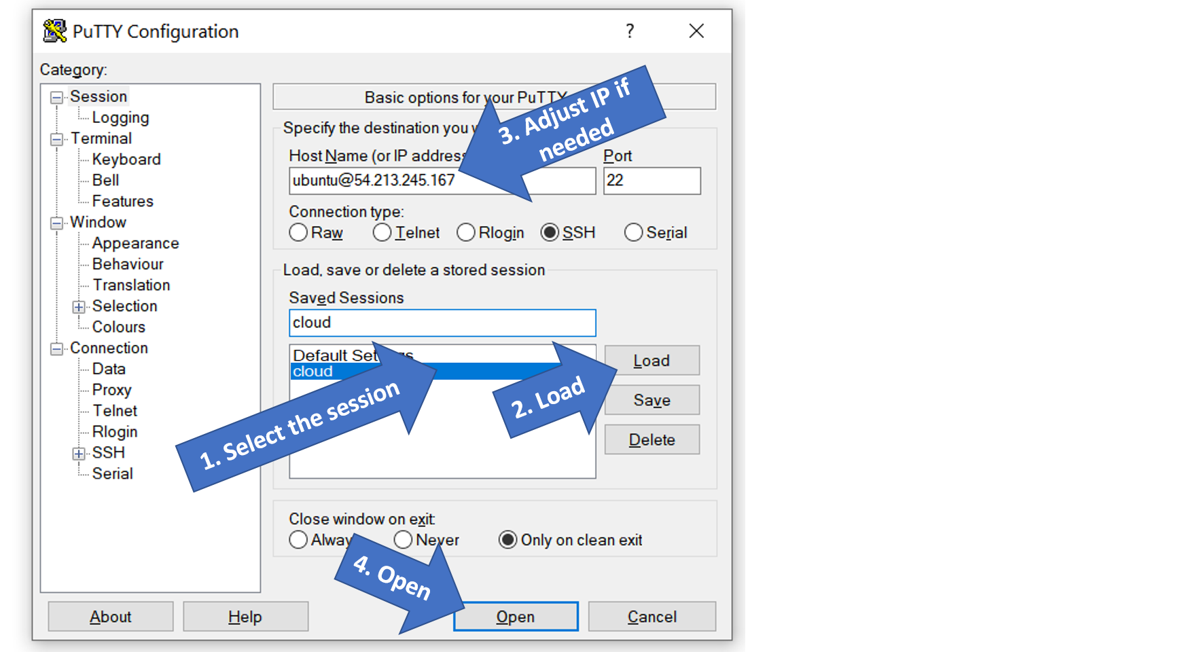This screenshot has height=652, width=1178.
Task: Expand the SSH tree node
Action: click(79, 454)
